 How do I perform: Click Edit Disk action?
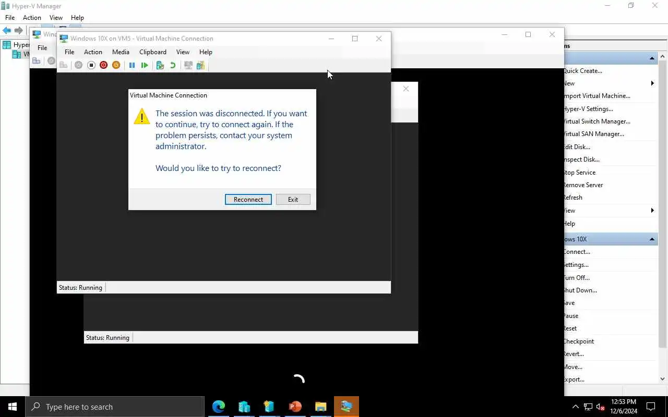577,147
